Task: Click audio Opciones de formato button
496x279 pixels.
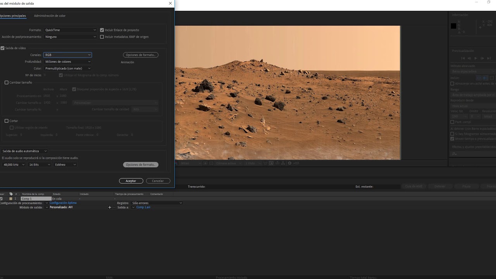Action: [x=141, y=165]
